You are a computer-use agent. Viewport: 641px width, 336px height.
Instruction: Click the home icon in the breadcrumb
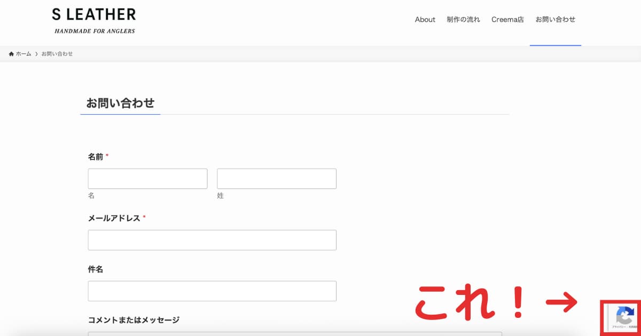tap(11, 53)
